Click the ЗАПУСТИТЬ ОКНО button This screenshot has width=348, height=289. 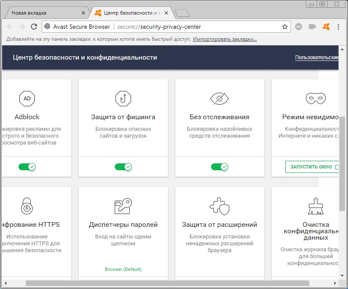[312, 167]
